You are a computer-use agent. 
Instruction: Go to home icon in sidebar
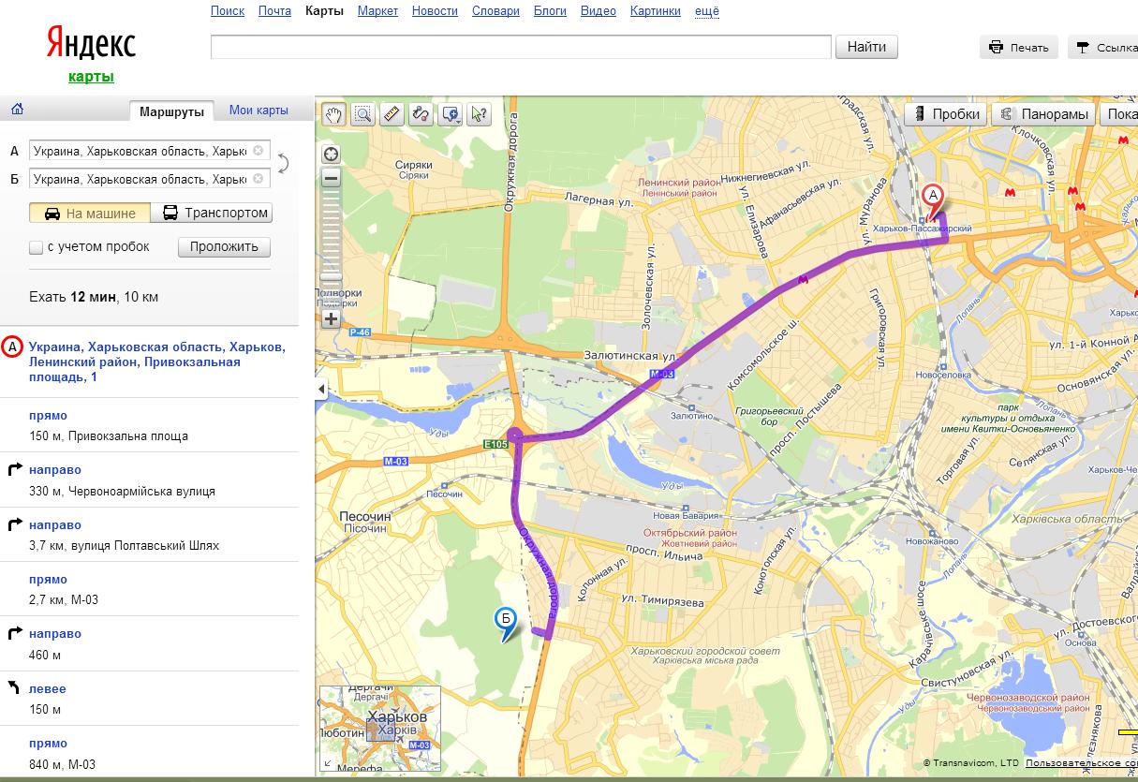click(17, 110)
